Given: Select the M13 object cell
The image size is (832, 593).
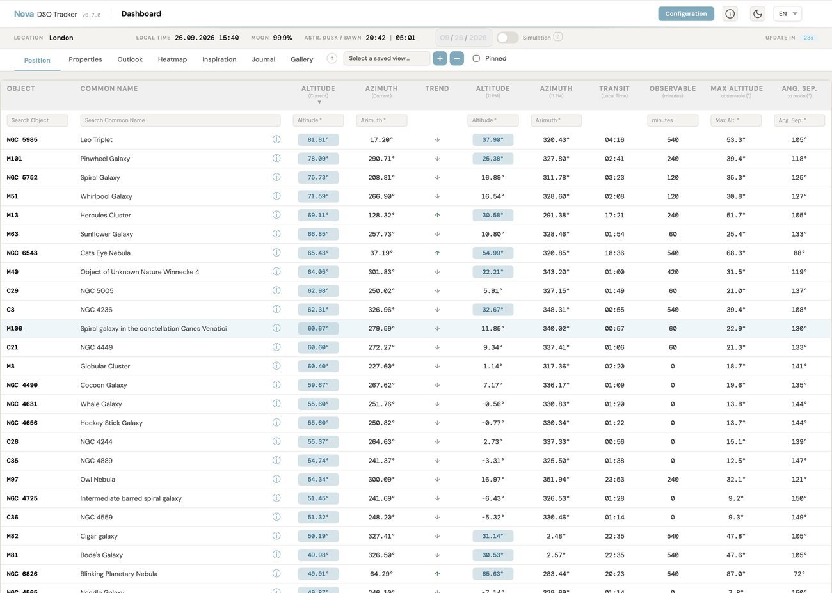Looking at the screenshot, I should (x=13, y=215).
